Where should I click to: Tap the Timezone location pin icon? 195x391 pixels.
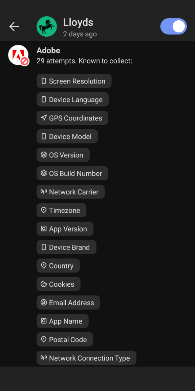click(44, 210)
